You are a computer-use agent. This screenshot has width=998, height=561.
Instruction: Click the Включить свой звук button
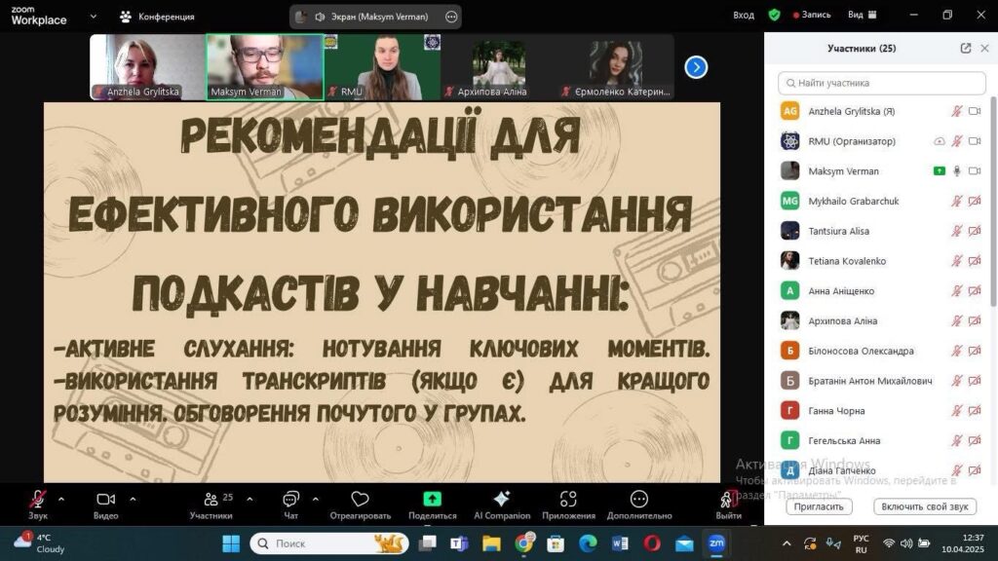[x=924, y=506]
